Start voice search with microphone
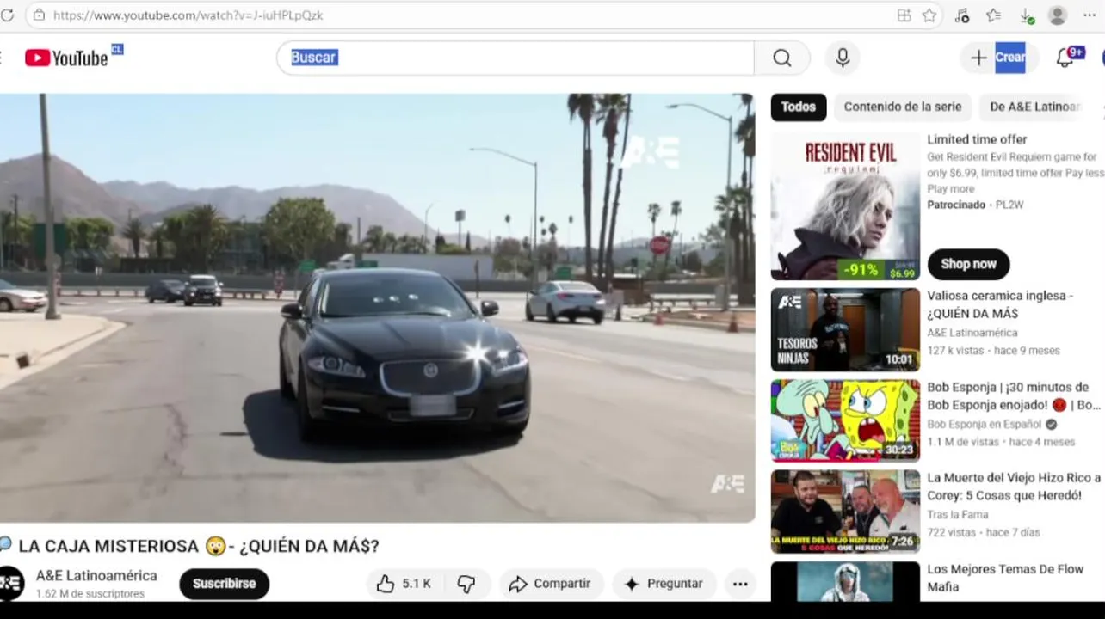The image size is (1105, 619). tap(843, 58)
